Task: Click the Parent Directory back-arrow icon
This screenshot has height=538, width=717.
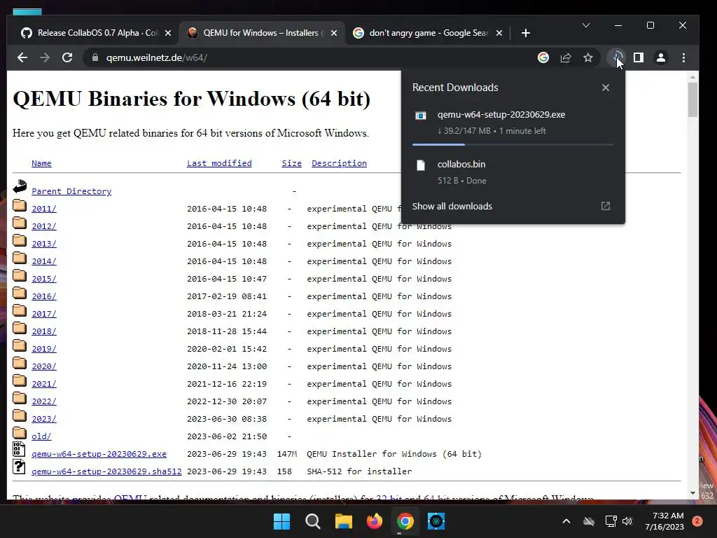Action: pos(19,186)
